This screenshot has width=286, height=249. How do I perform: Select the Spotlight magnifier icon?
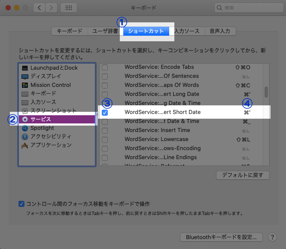[x=25, y=128]
